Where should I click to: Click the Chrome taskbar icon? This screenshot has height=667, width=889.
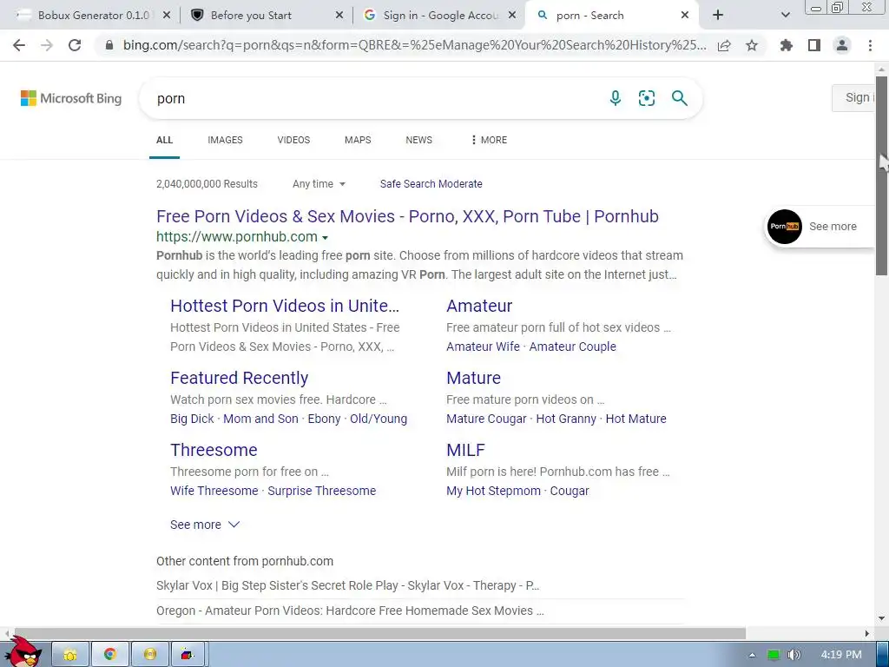pos(110,655)
